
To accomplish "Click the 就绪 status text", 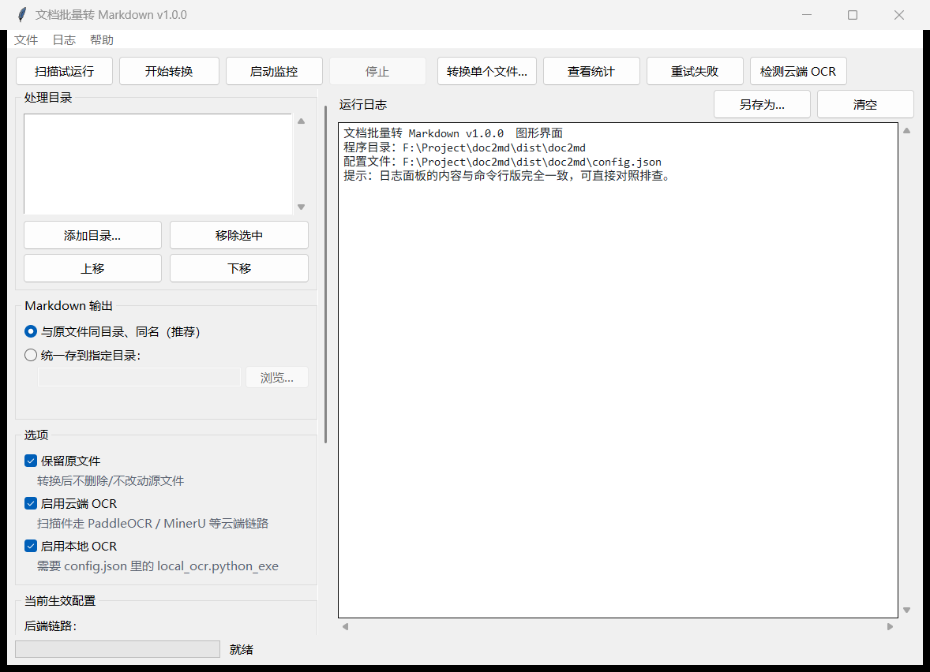I will tap(242, 649).
